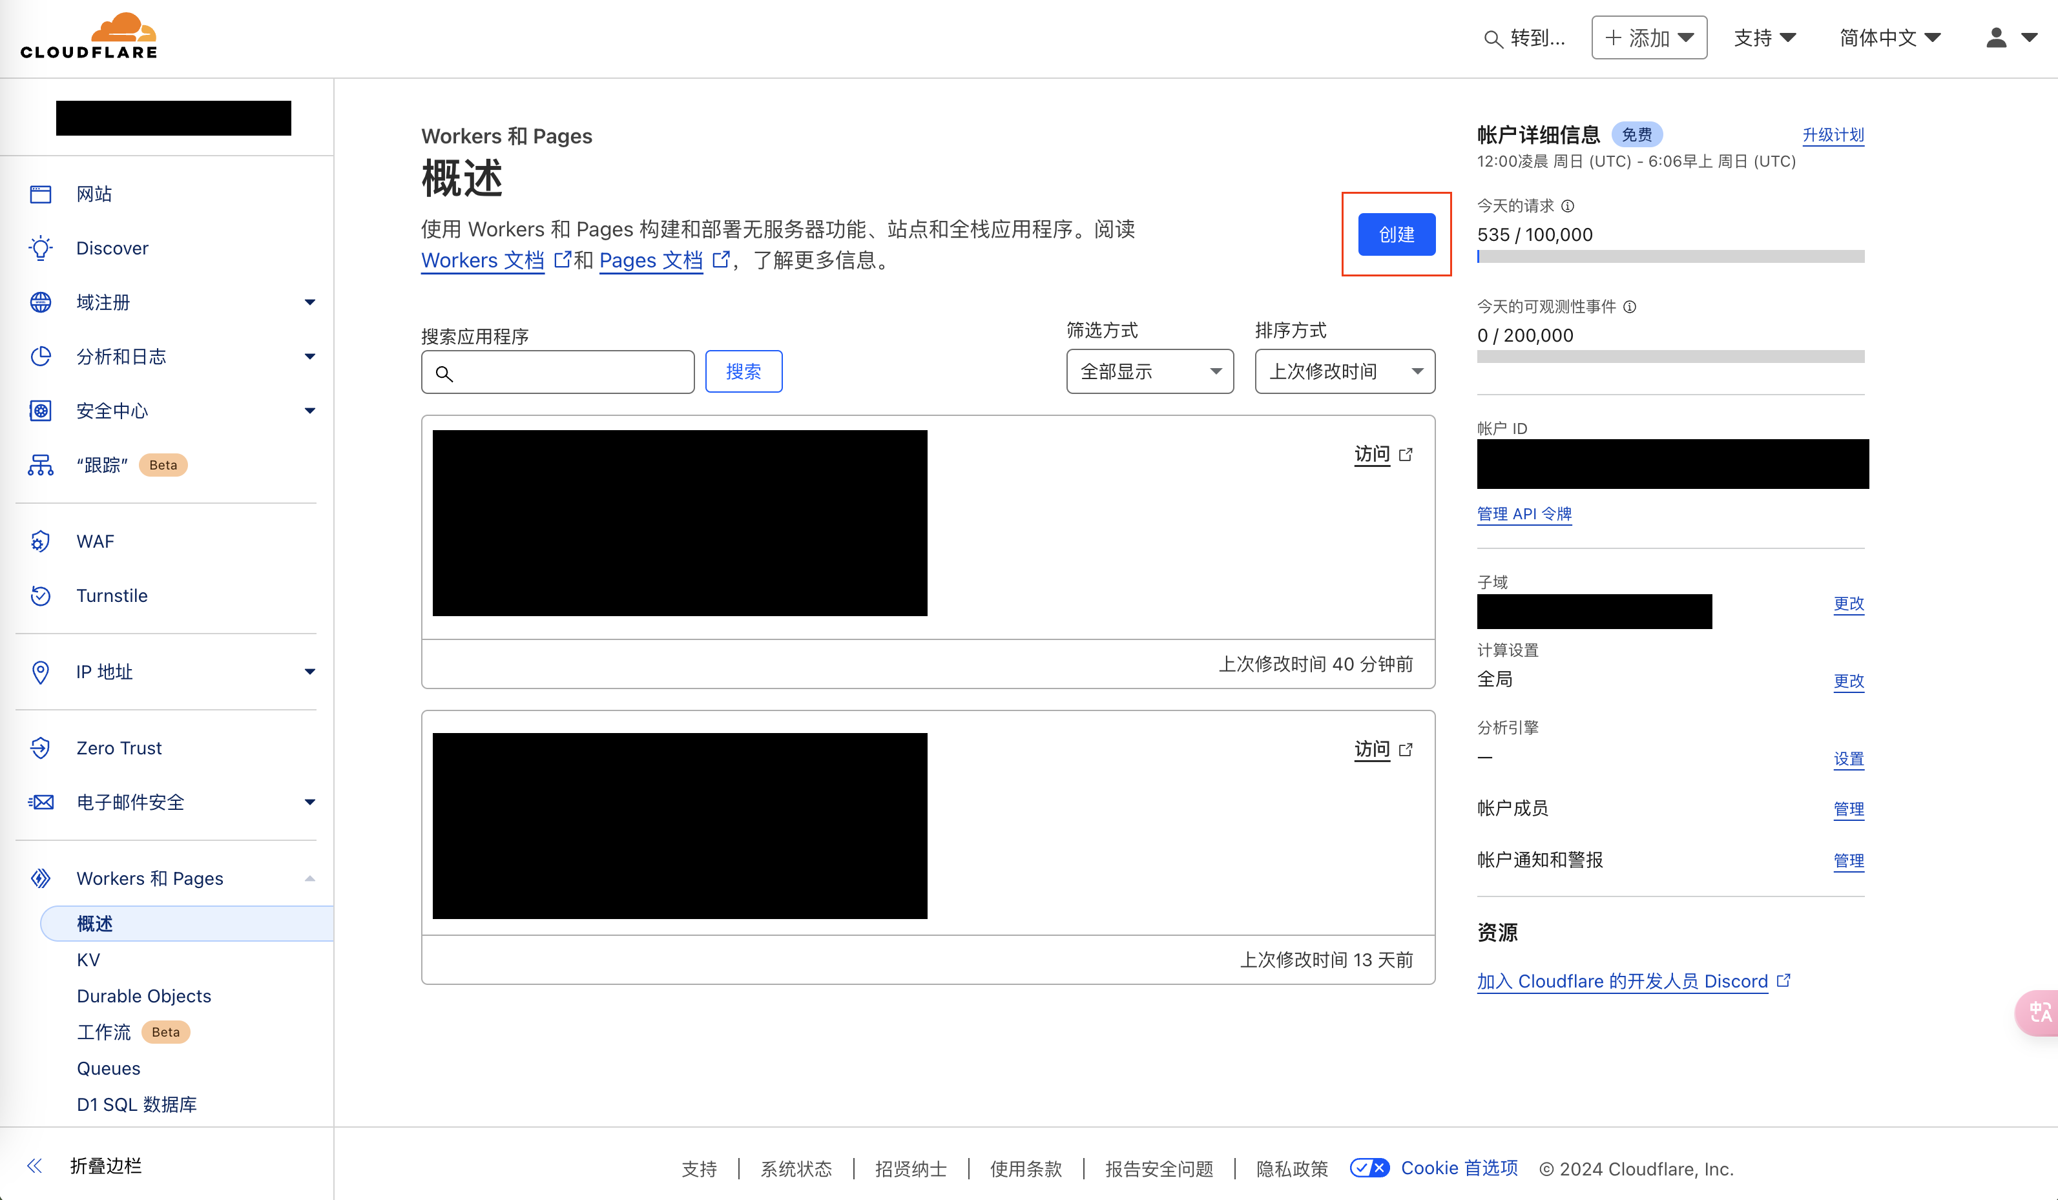Click the floating translate icon at right edge
The width and height of the screenshot is (2058, 1200).
coord(2039,1012)
